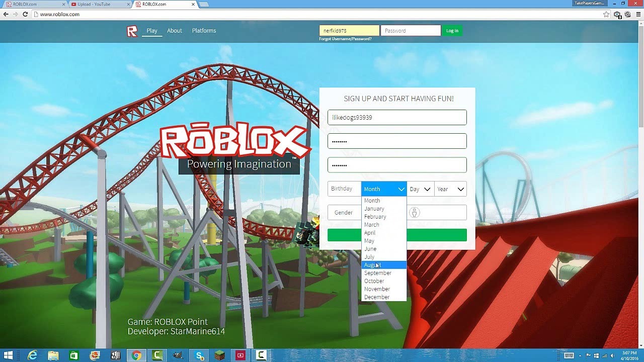
Task: Click the Windows Start button
Action: 8,355
